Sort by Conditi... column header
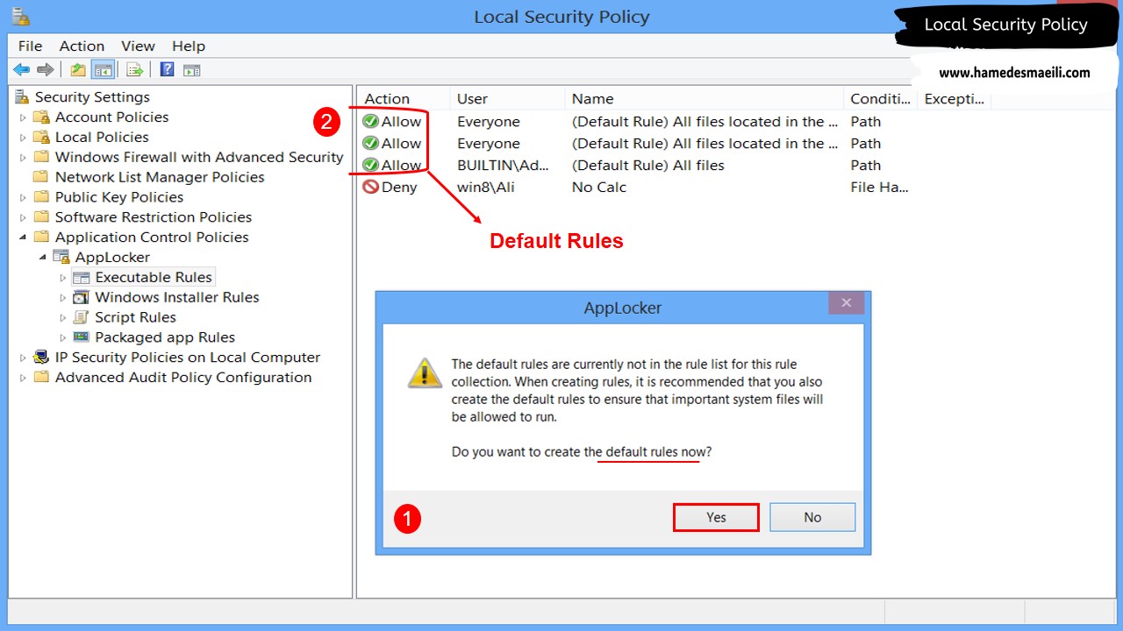The width and height of the screenshot is (1123, 631). (880, 99)
